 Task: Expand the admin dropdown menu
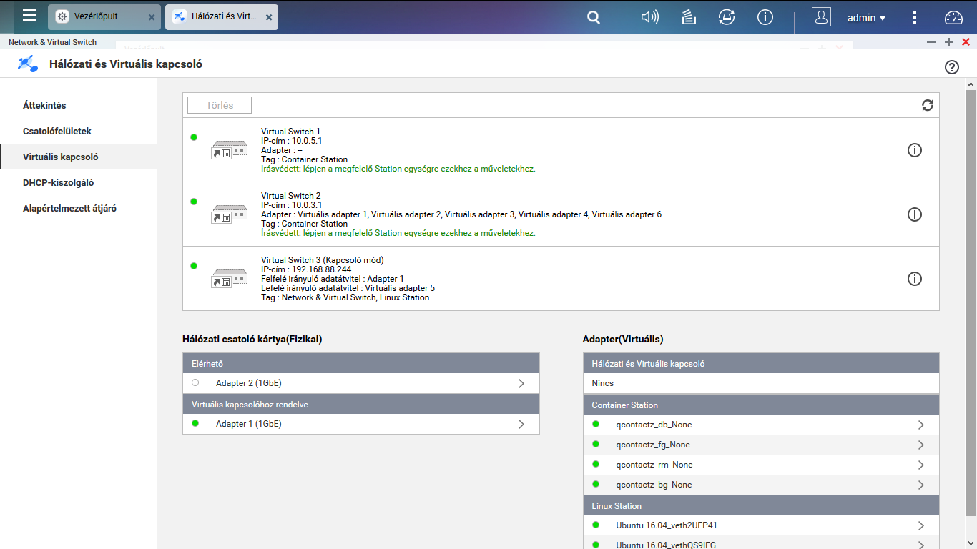pos(866,17)
